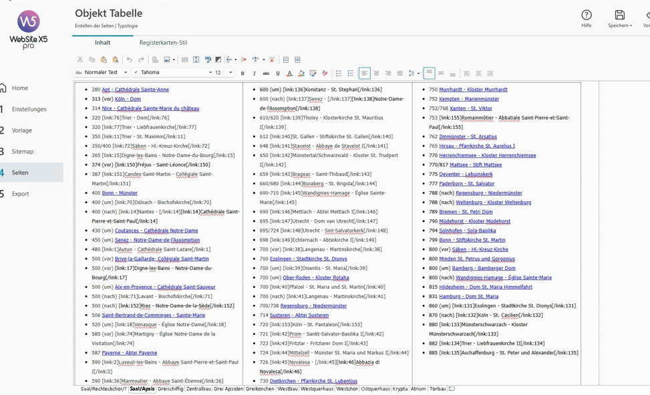Click the cell height adjust icon
The width and height of the screenshot is (650, 395).
[x=196, y=59]
